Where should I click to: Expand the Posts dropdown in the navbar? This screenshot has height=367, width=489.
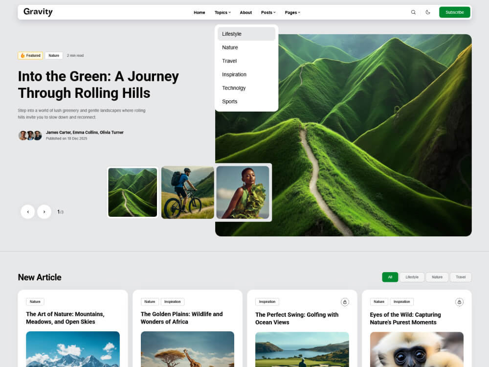pyautogui.click(x=268, y=12)
